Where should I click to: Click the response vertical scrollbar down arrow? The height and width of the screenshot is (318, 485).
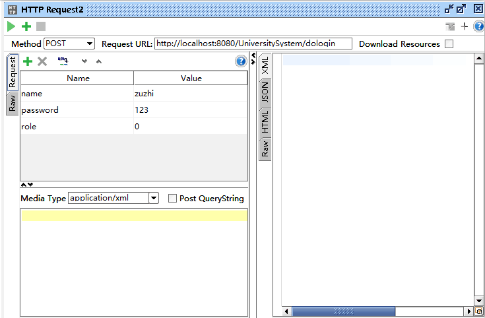pos(479,301)
